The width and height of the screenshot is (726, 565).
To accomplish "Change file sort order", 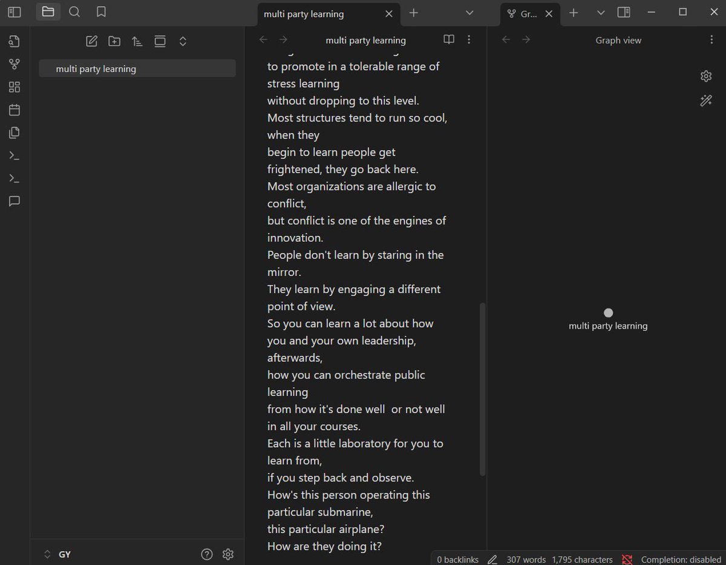I will (x=137, y=41).
